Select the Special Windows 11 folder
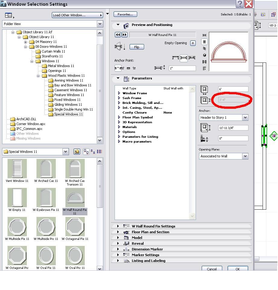This screenshot has width=278, height=290. coord(68,114)
